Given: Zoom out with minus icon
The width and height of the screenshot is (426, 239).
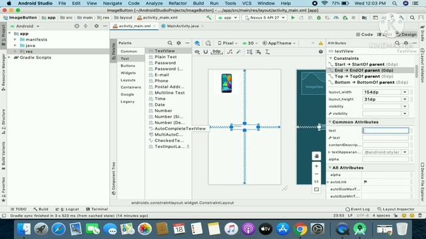Looking at the screenshot, I should 317,174.
